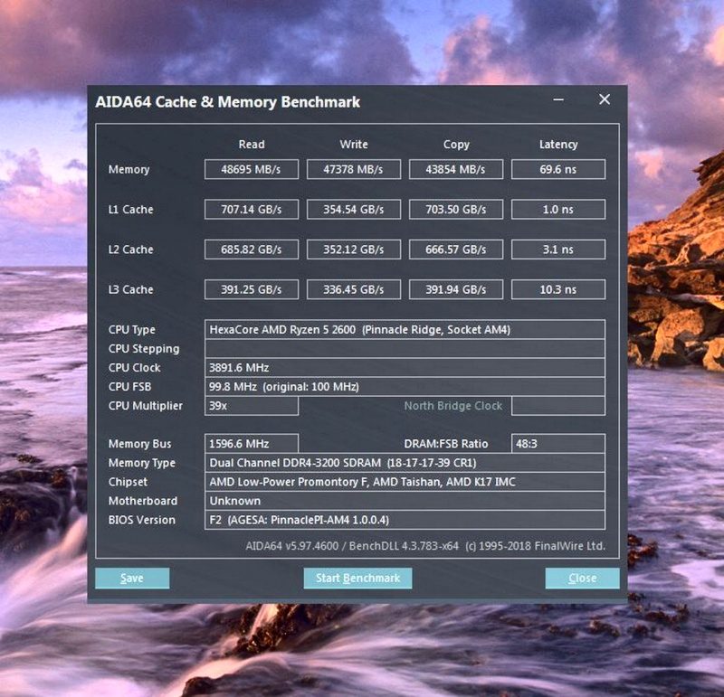This screenshot has height=697, width=724.
Task: Click the L3 Cache row label
Action: coord(130,289)
